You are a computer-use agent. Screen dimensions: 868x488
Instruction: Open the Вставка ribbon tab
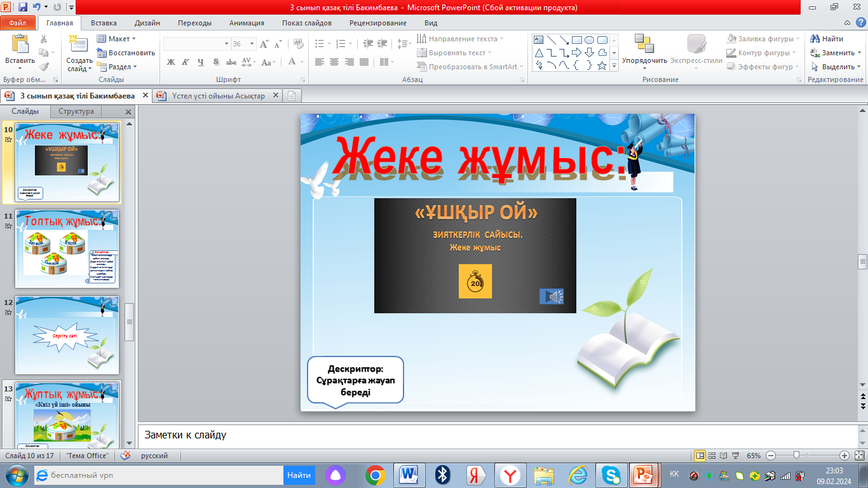click(103, 23)
